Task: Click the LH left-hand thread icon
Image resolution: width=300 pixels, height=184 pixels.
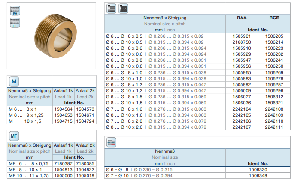Action: pyautogui.click(x=15, y=23)
